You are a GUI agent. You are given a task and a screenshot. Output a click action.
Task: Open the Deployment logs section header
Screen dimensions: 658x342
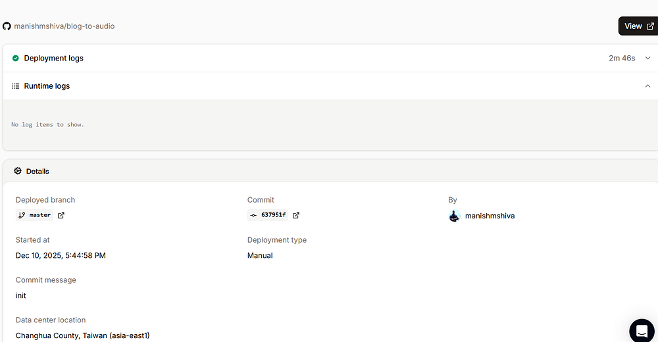click(x=54, y=59)
